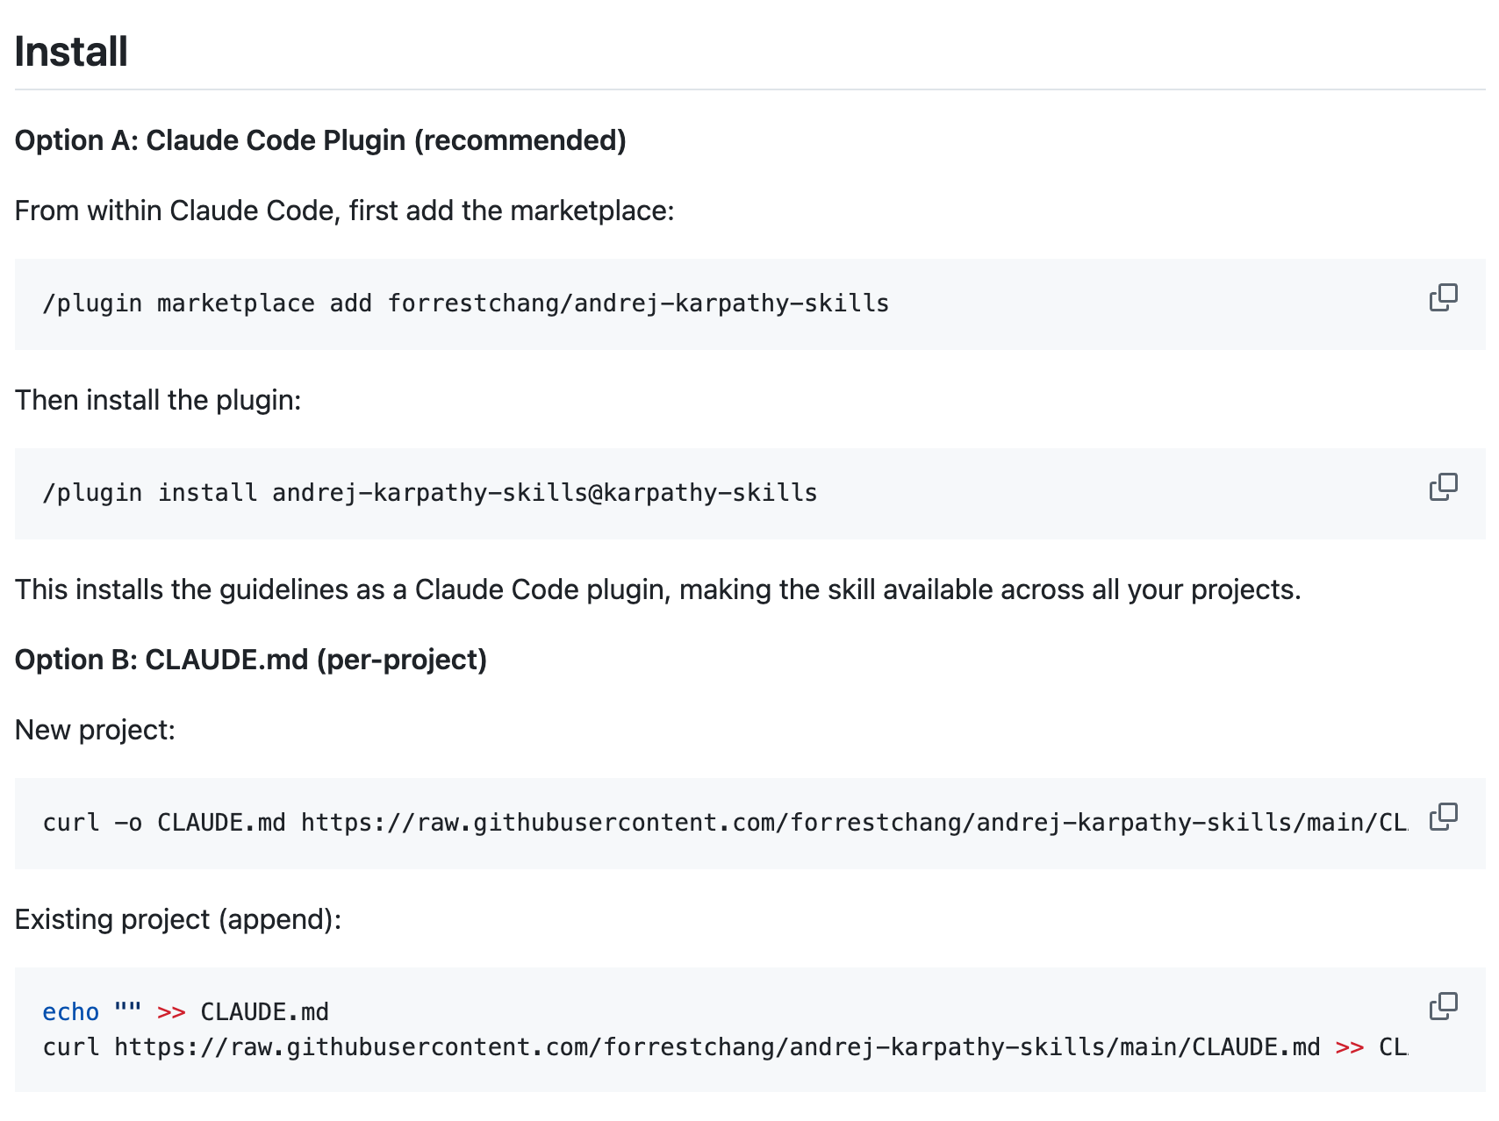
Task: Click the /plugin marketplace add command text
Action: click(466, 303)
